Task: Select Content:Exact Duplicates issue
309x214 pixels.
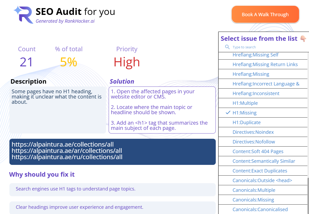Action: point(260,171)
